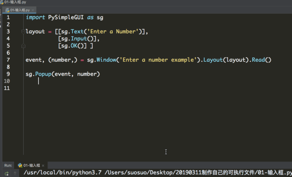Click the 'Enter a Number' string
This screenshot has height=177, width=292.
[x=113, y=32]
